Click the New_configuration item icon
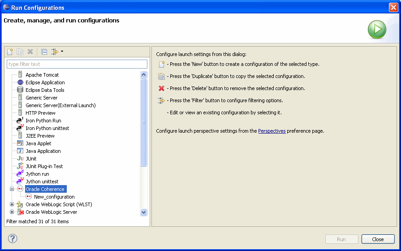The height and width of the screenshot is (251, 401). (29, 196)
